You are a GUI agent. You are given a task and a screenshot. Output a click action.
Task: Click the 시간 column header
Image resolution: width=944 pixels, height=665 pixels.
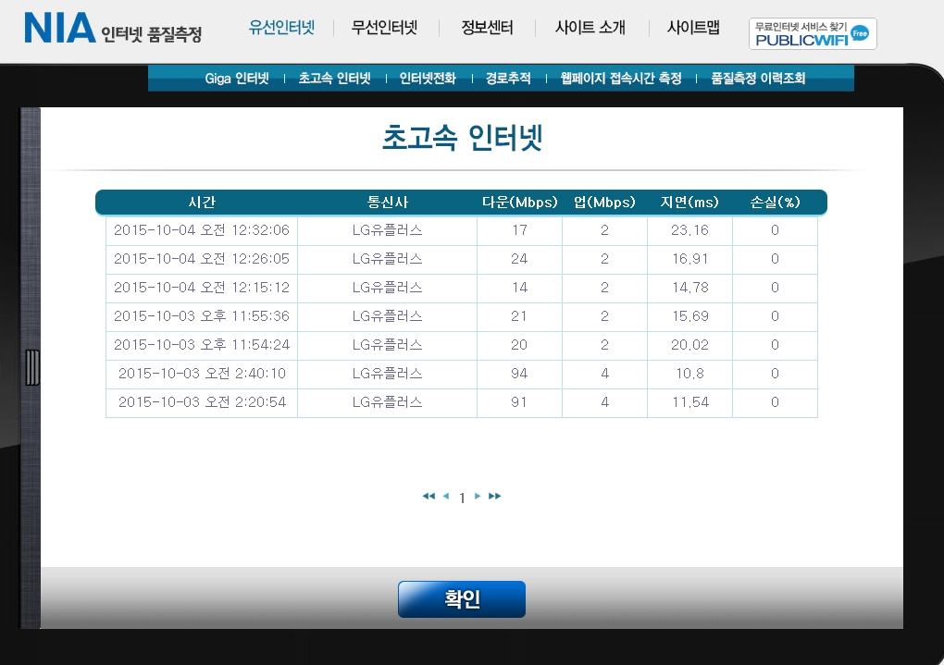202,203
